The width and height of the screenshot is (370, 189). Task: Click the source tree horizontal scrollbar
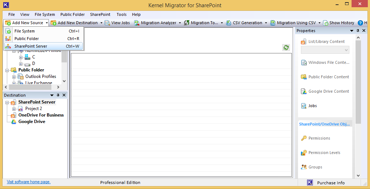(x=30, y=87)
